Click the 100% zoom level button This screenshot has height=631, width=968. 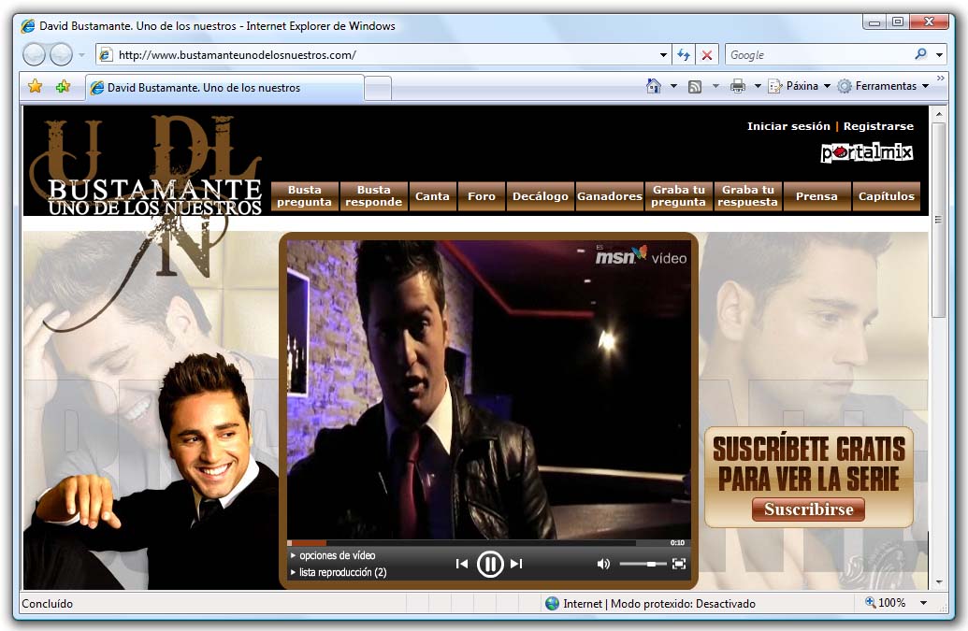tap(886, 603)
